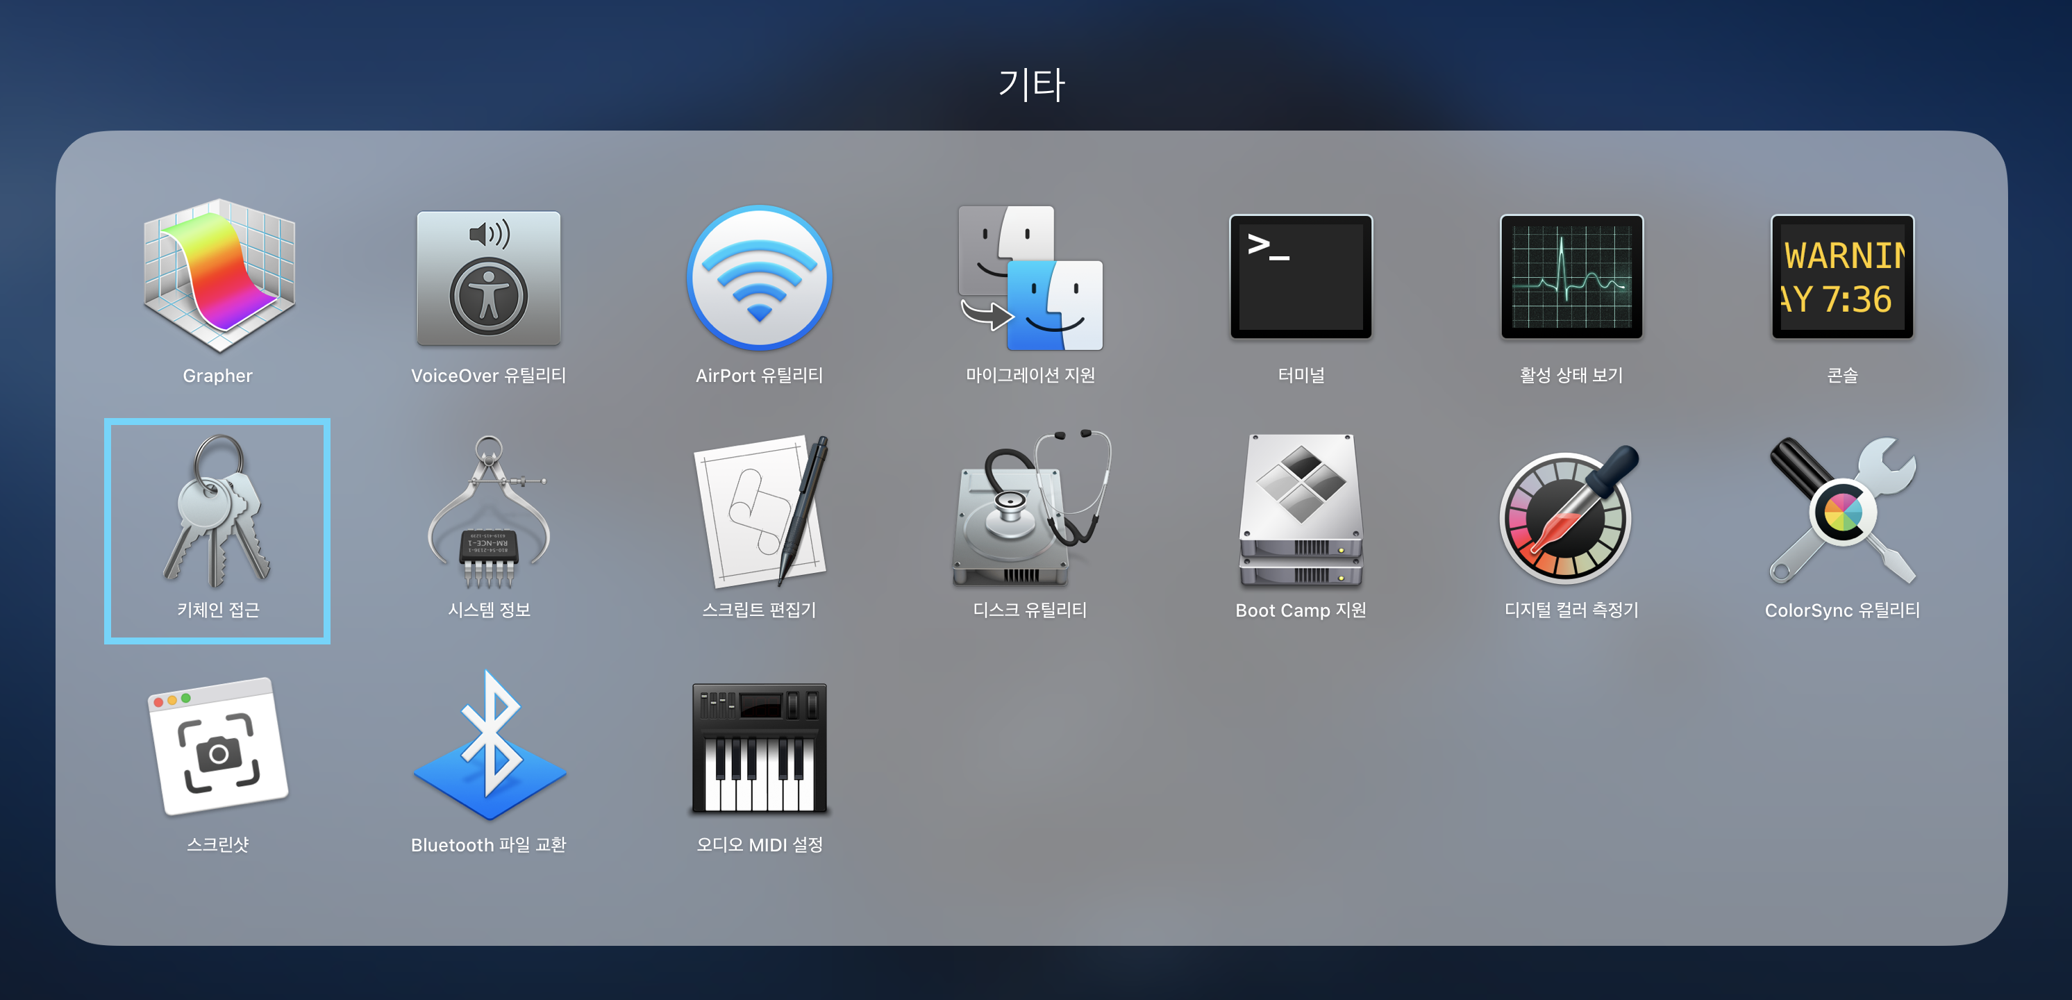Viewport: 2072px width, 1000px height.
Task: Open 오디오 MIDI 설정 keyboard icon
Action: [x=758, y=748]
